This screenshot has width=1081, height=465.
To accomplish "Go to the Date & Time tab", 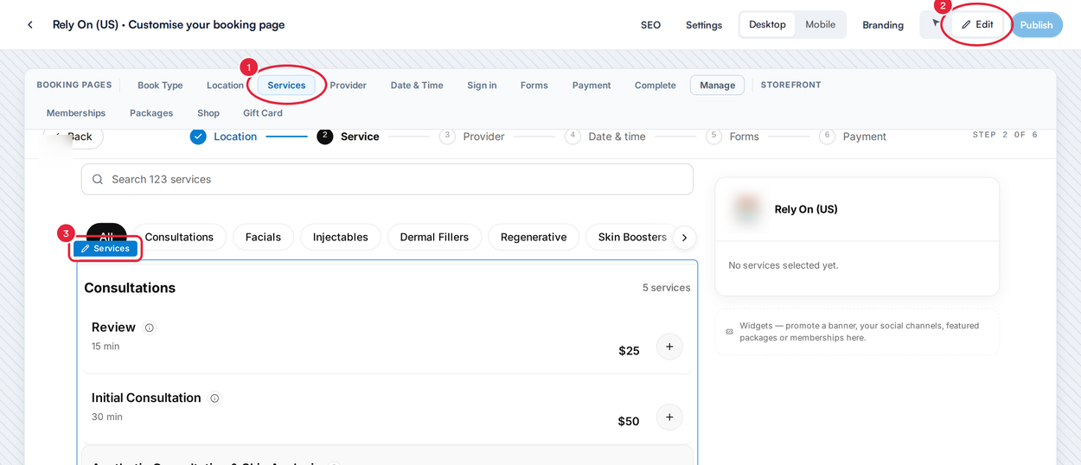I will tap(417, 85).
